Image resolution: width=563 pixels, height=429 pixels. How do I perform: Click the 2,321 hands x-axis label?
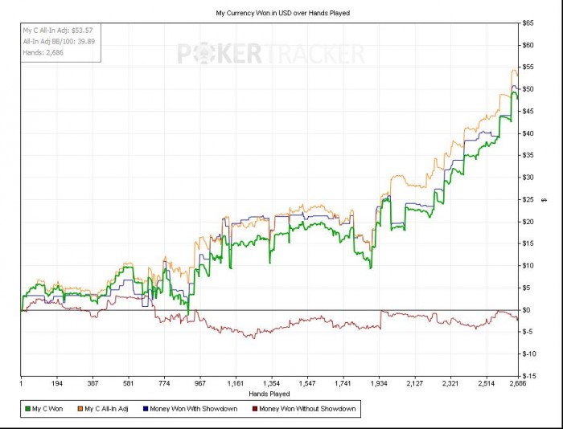click(x=450, y=383)
